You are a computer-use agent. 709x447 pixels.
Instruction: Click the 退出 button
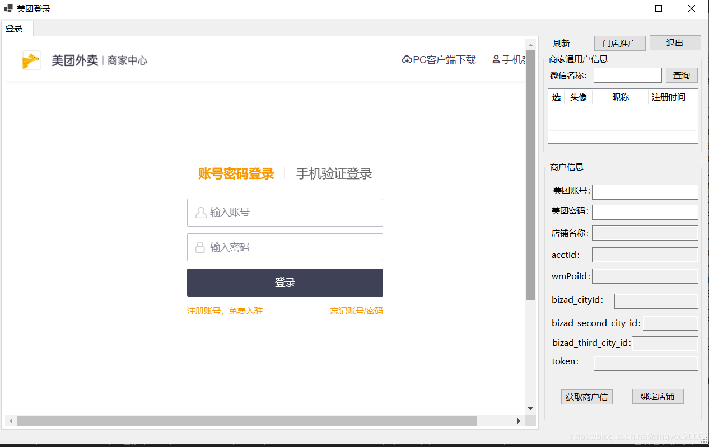click(675, 43)
